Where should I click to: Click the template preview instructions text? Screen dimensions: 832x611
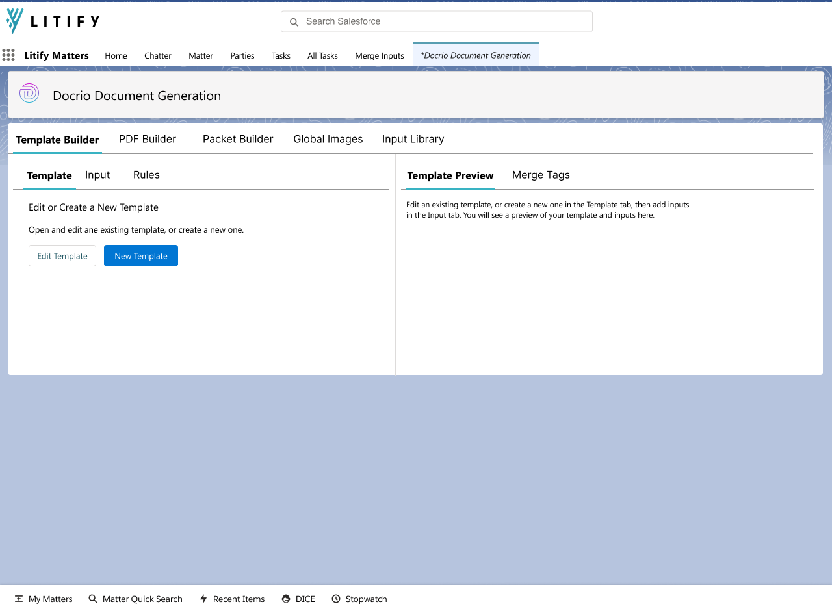click(548, 210)
